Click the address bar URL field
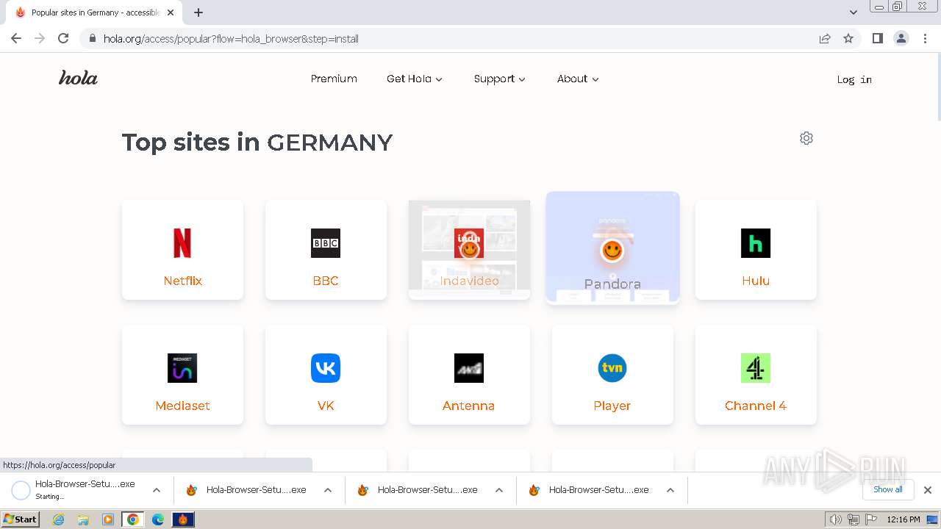The height and width of the screenshot is (529, 941). click(x=456, y=38)
